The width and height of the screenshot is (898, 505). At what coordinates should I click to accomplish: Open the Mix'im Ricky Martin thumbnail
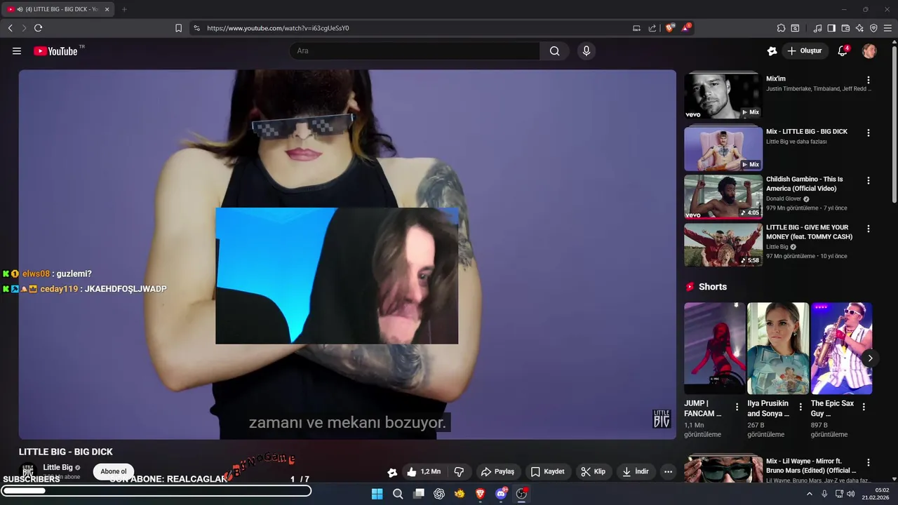[723, 96]
